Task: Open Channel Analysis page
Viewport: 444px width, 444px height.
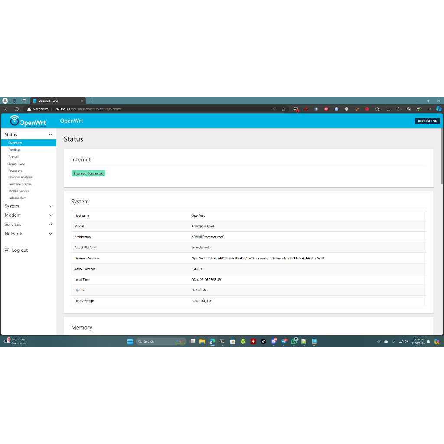Action: click(x=20, y=177)
